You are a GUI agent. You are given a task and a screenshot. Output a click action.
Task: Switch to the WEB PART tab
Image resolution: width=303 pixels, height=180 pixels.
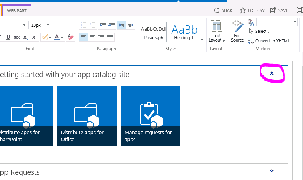(x=16, y=10)
